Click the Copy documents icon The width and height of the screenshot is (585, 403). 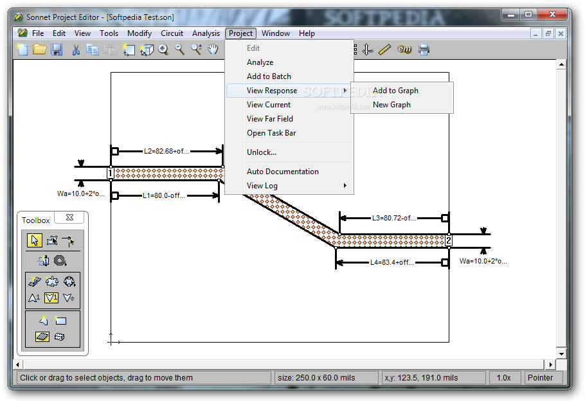tap(93, 49)
